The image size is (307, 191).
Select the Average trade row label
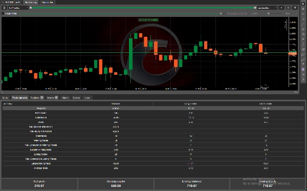(x=41, y=168)
